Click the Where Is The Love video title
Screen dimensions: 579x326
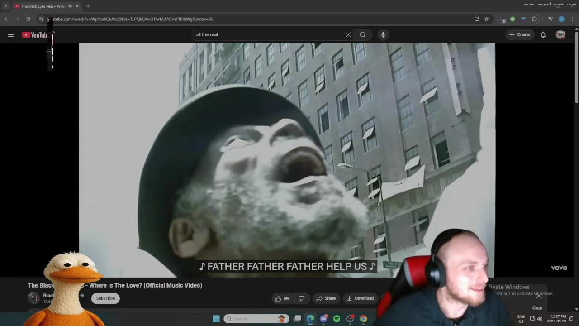tap(115, 285)
